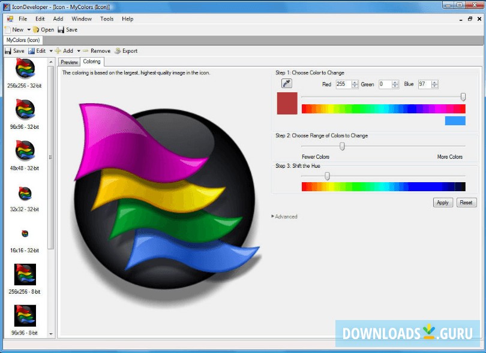Click the Step 3 shifted hue spectrum bar
Screen dimensions: 486x353
pyautogui.click(x=383, y=186)
